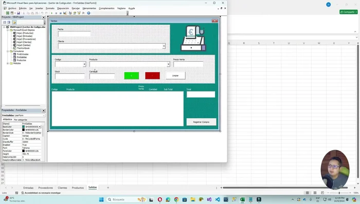
Task: Open File Explorer from the taskbar
Action: tap(193, 199)
